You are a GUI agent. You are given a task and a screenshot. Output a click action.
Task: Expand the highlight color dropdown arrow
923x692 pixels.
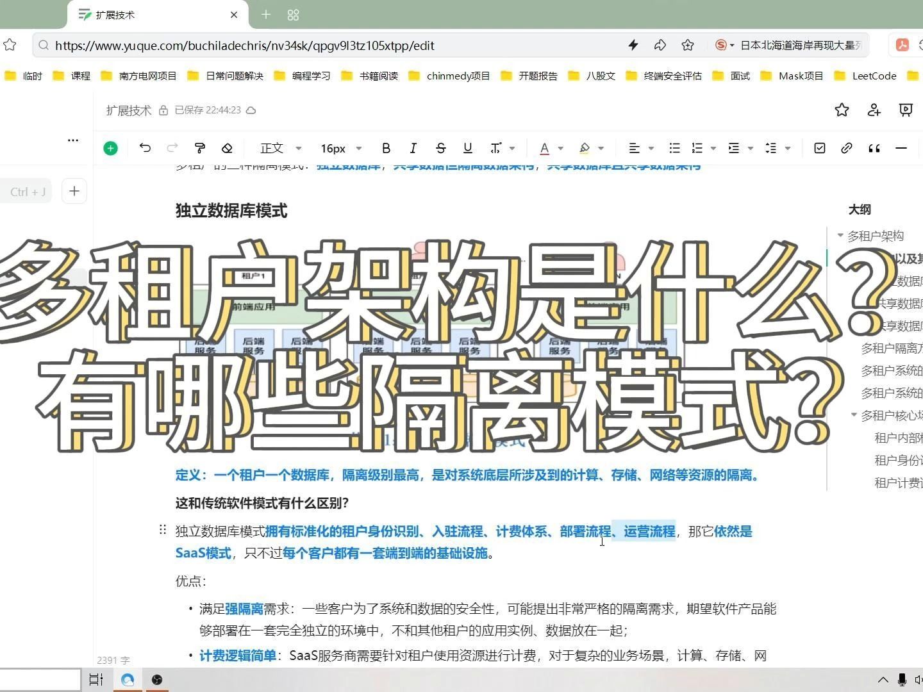(x=601, y=148)
